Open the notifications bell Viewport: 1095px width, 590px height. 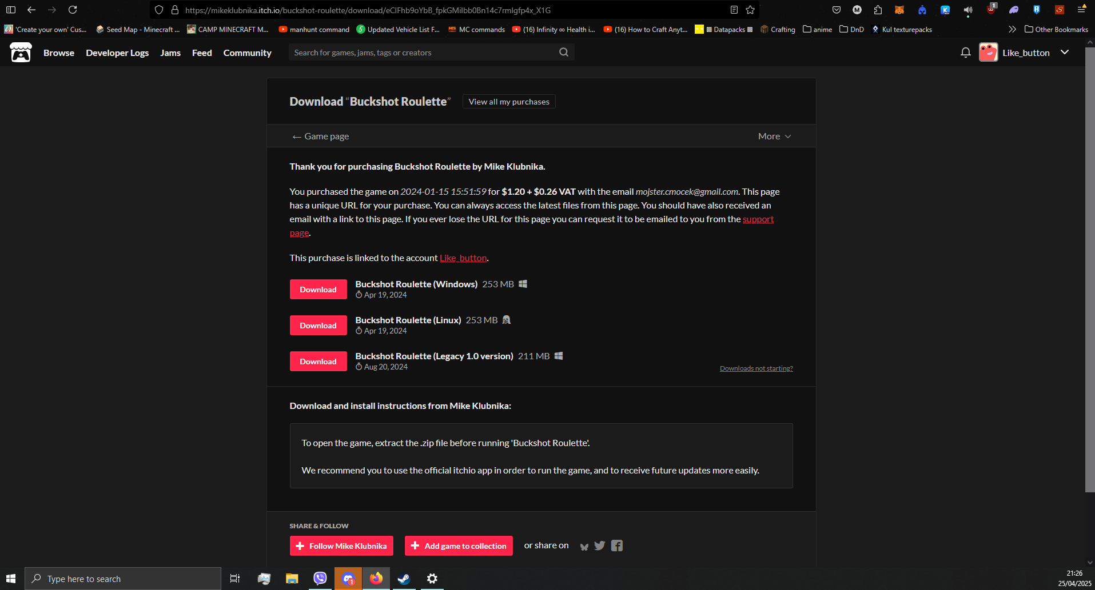coord(966,53)
